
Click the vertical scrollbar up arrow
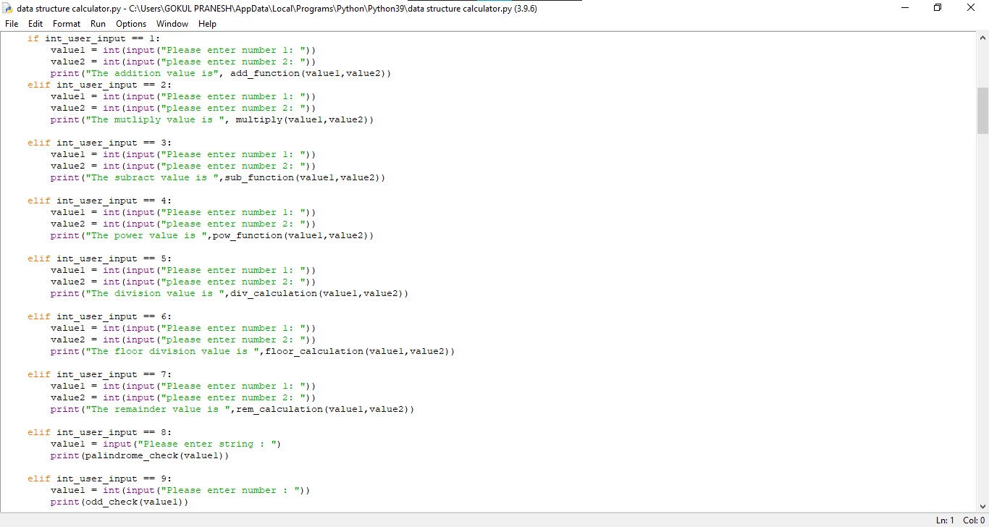pos(982,38)
